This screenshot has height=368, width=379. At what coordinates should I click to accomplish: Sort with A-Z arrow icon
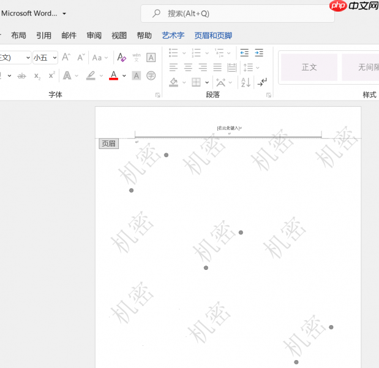point(246,82)
